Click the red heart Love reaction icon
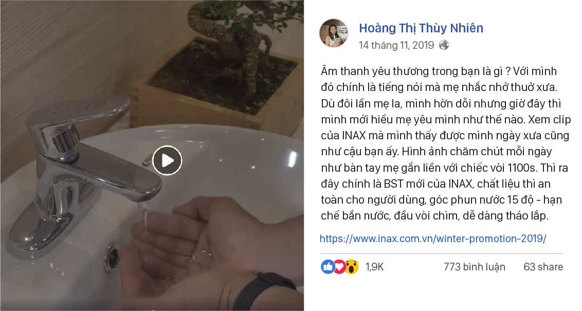This screenshot has height=311, width=582. [x=340, y=266]
